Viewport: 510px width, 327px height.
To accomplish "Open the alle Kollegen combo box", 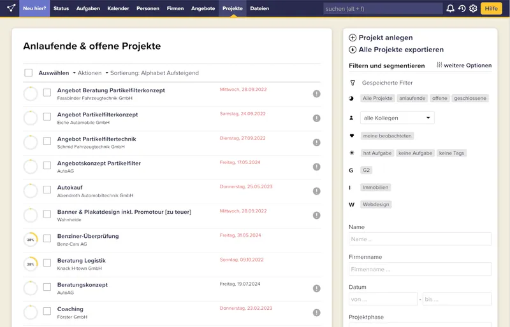I will [x=397, y=118].
